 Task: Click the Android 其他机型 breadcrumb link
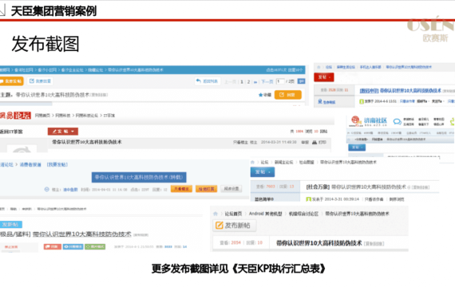tap(266, 214)
